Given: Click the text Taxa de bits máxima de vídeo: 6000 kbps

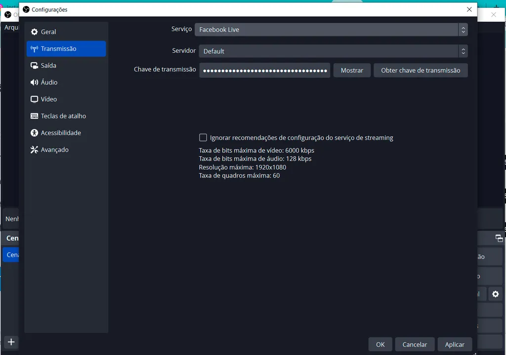Looking at the screenshot, I should [256, 150].
